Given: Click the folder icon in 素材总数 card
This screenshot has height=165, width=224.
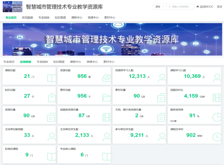Looking at the screenshot, I should click(x=106, y=97).
